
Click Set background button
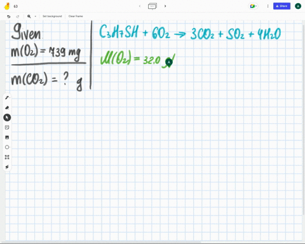pyautogui.click(x=52, y=17)
